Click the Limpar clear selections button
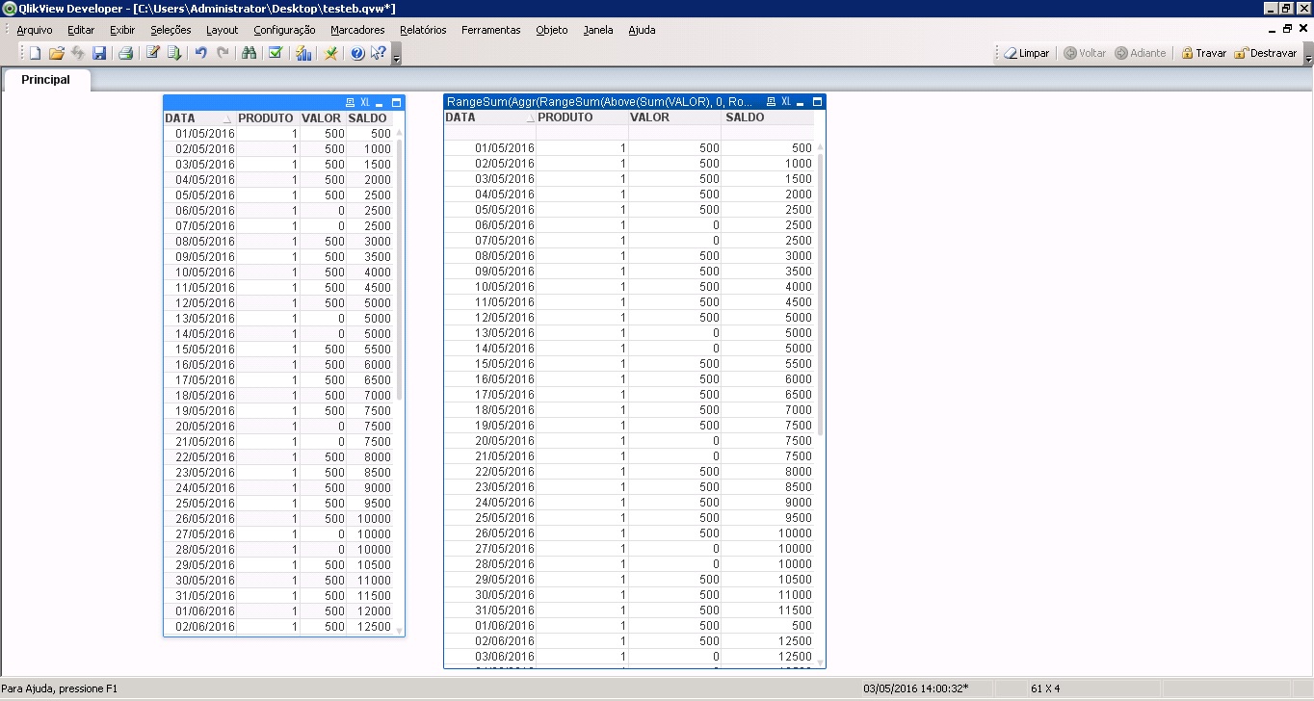Screen dimensions: 1314x701 click(1027, 53)
